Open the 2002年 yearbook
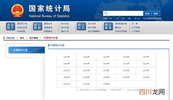 click(146, 77)
